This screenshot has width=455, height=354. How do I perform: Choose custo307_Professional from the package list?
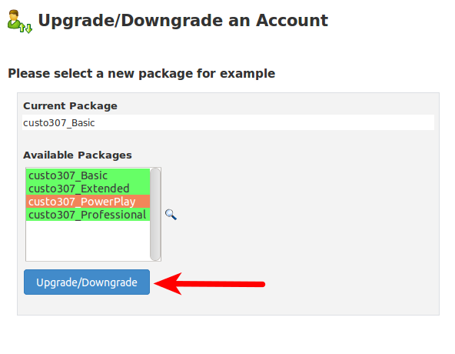point(88,215)
